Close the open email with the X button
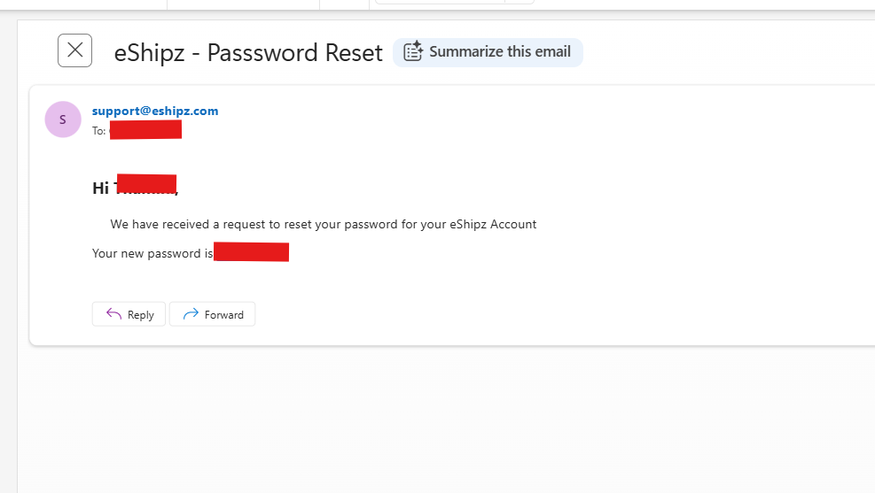The image size is (875, 493). (x=74, y=50)
